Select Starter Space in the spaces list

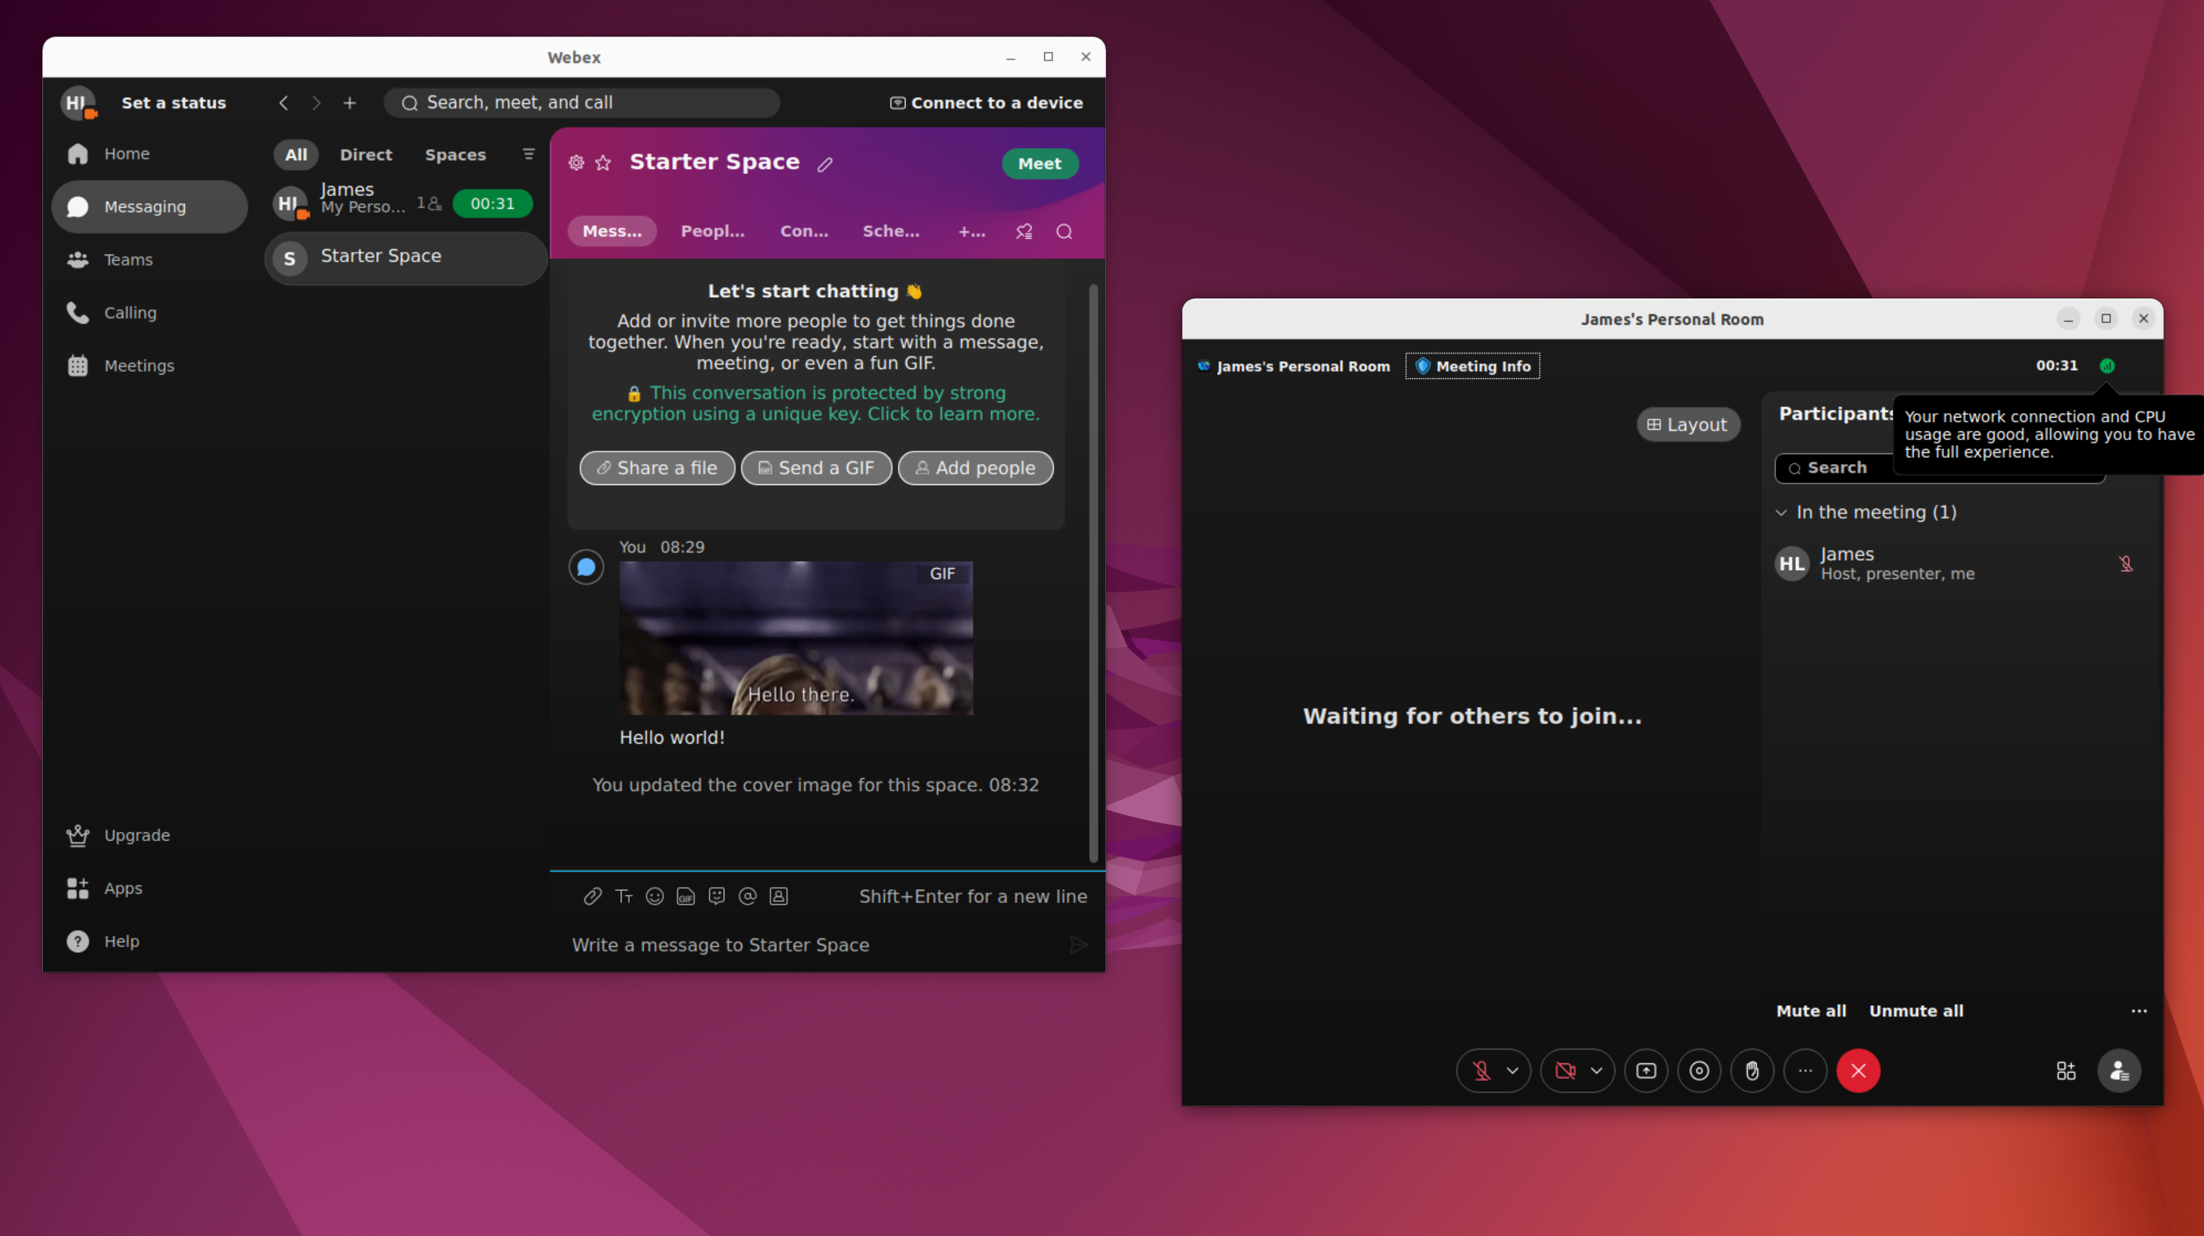tap(406, 257)
